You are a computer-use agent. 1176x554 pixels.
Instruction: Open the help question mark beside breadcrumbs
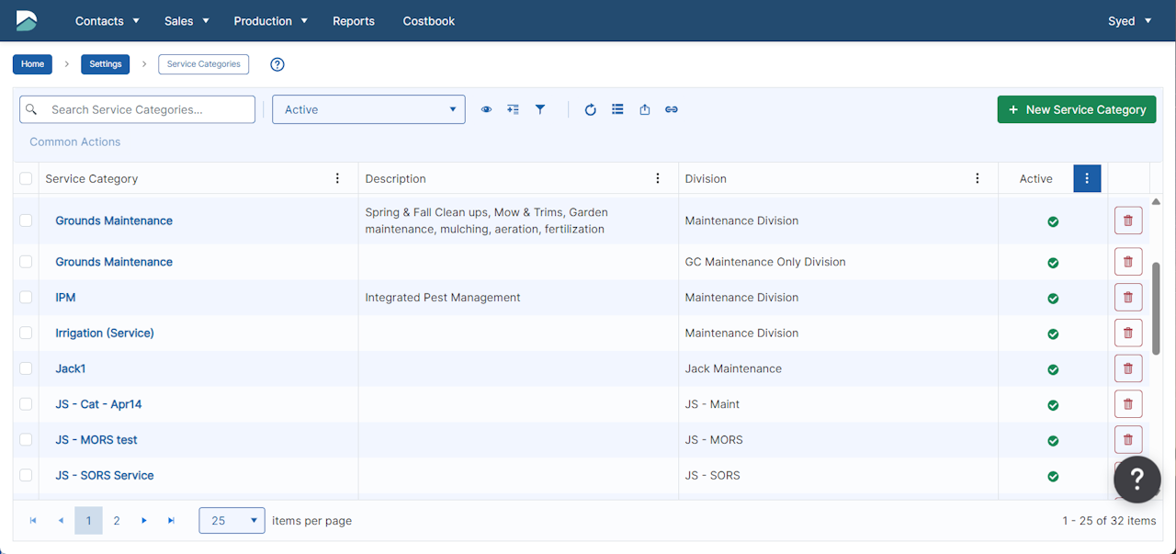[x=277, y=64]
